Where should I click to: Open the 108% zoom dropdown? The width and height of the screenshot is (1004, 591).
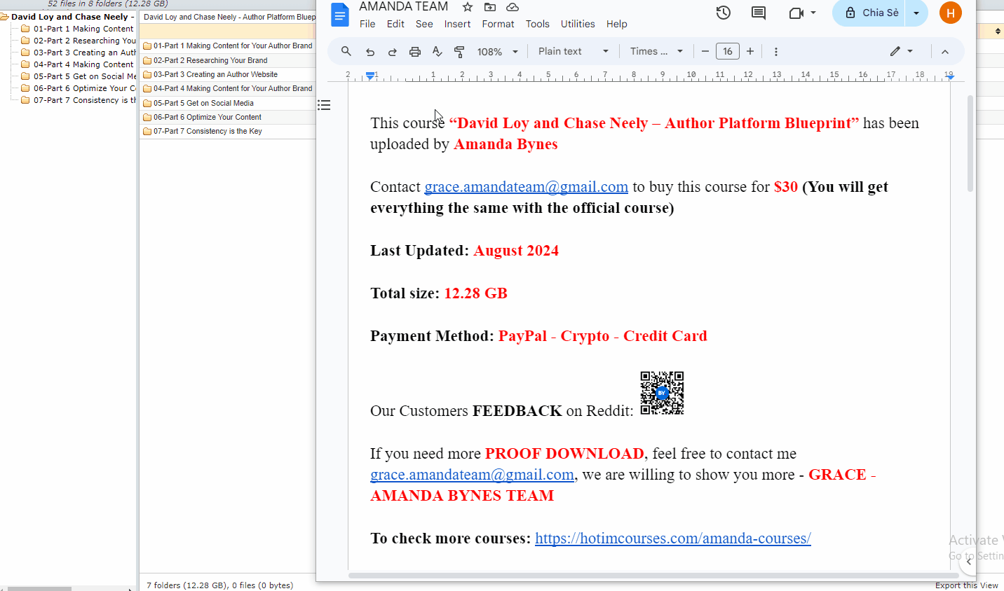pos(497,52)
